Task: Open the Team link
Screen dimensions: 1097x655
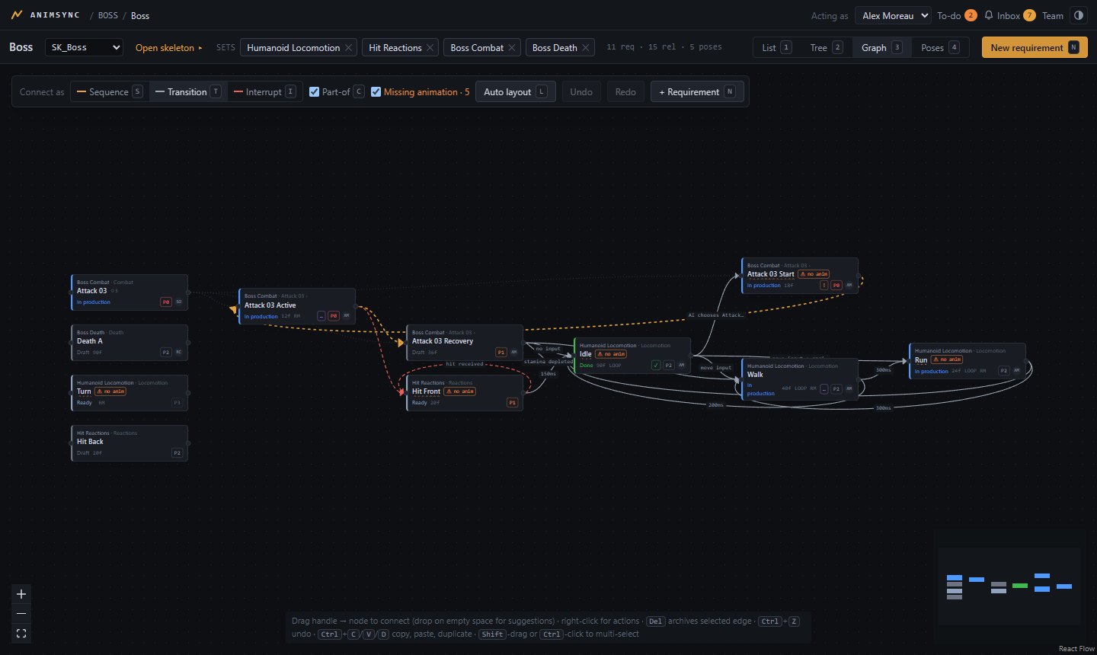Action: coord(1053,15)
